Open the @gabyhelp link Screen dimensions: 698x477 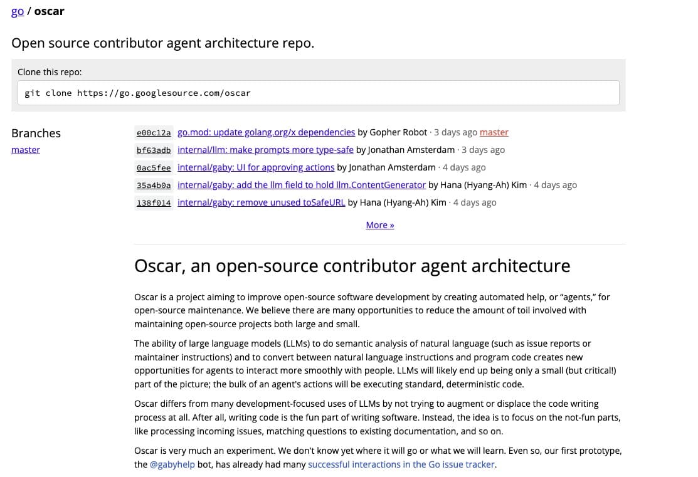click(x=172, y=464)
